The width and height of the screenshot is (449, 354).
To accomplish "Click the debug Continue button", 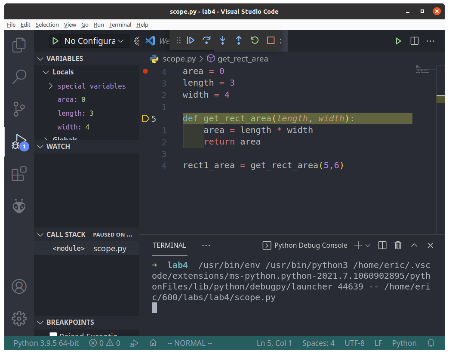I will (x=191, y=40).
